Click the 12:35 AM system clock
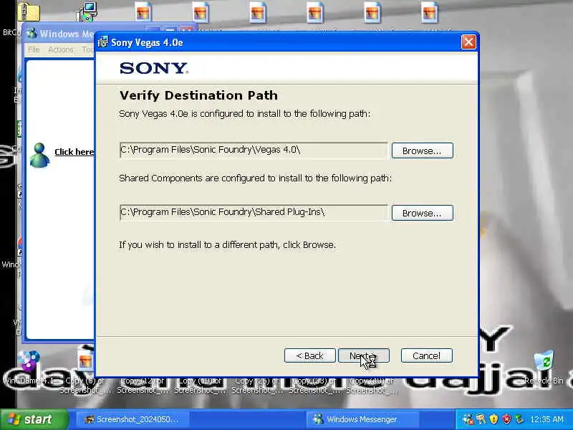Image resolution: width=573 pixels, height=430 pixels. (x=547, y=419)
